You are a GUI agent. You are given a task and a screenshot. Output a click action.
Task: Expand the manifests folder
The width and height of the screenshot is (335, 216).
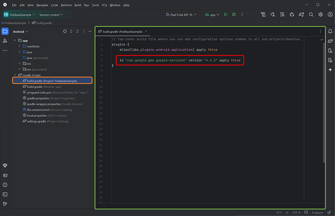pyautogui.click(x=19, y=46)
